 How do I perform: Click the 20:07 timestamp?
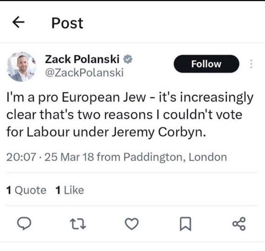[x=21, y=157]
